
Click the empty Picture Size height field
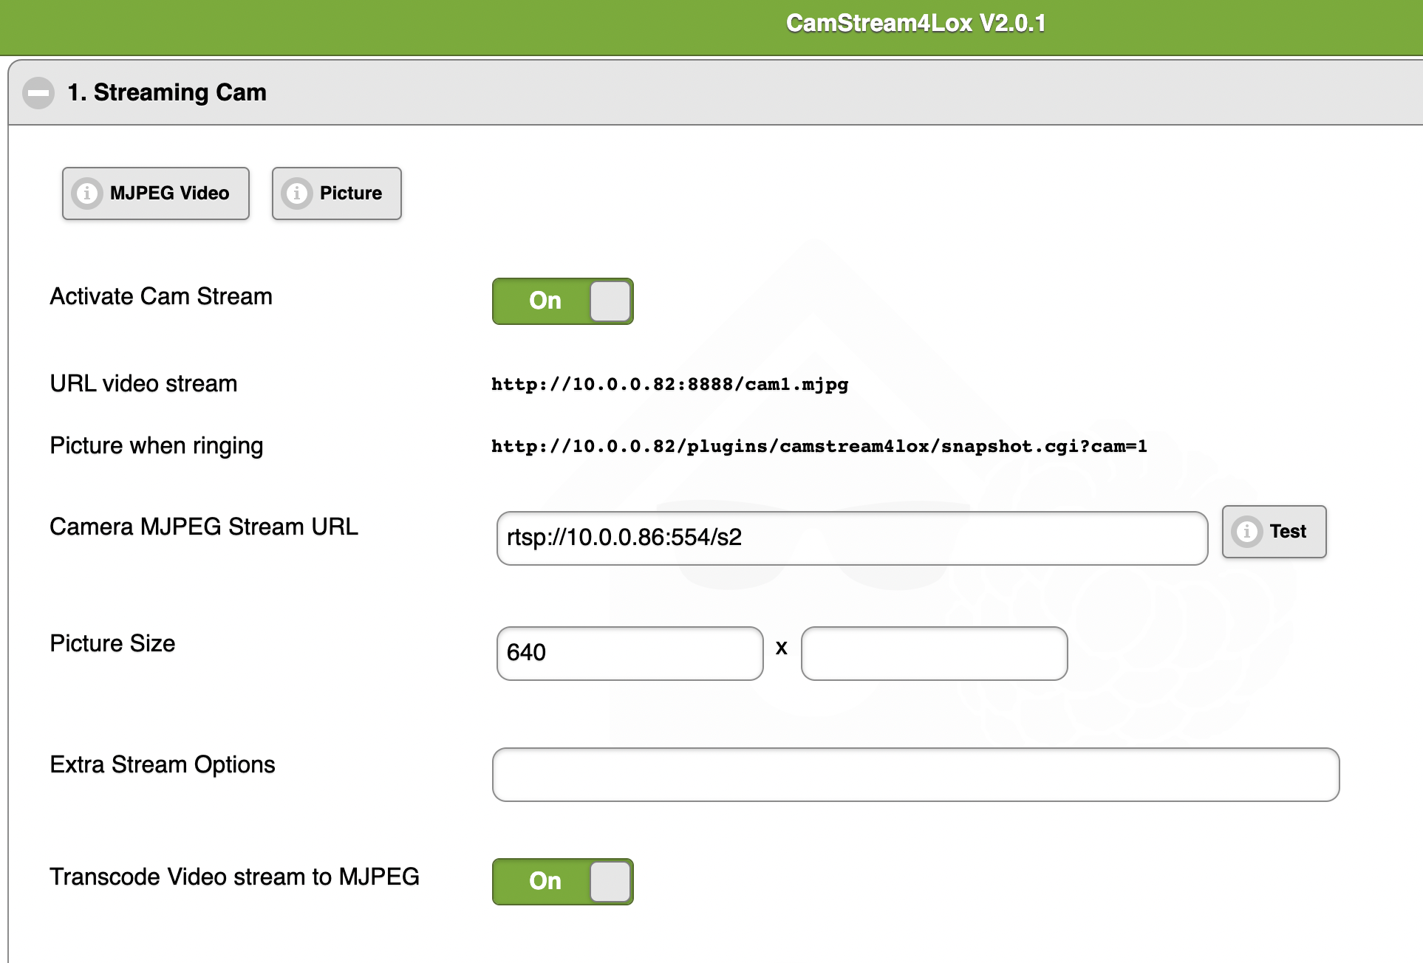pos(934,654)
